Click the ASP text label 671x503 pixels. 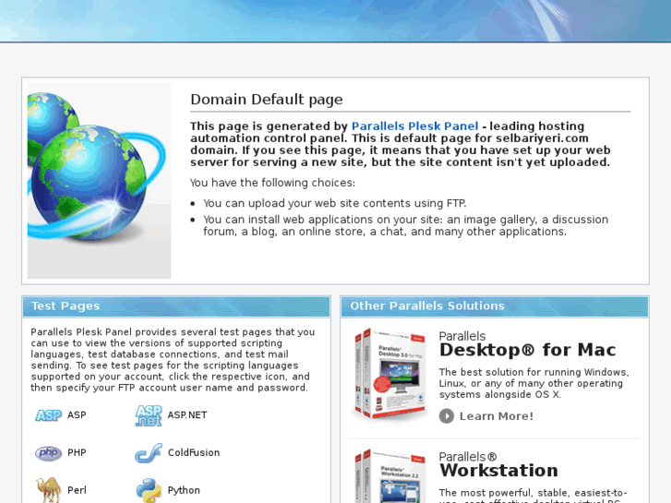tap(77, 415)
